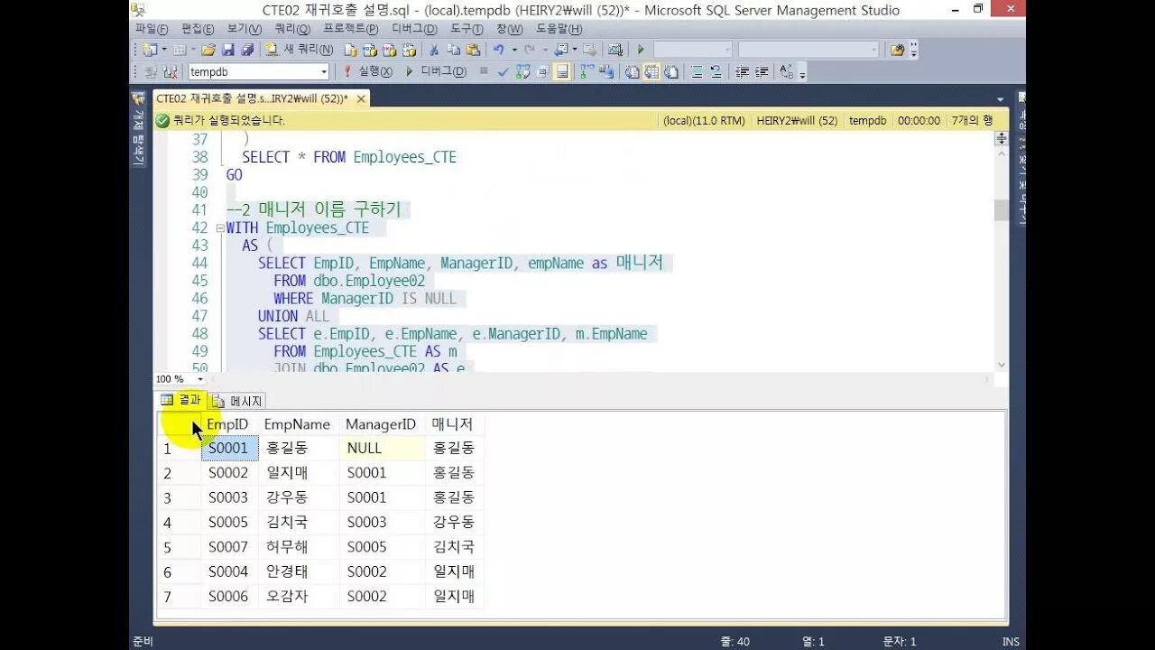The width and height of the screenshot is (1155, 650).
Task: Start debugging with 디버그(D) toolbar button
Action: pos(435,72)
